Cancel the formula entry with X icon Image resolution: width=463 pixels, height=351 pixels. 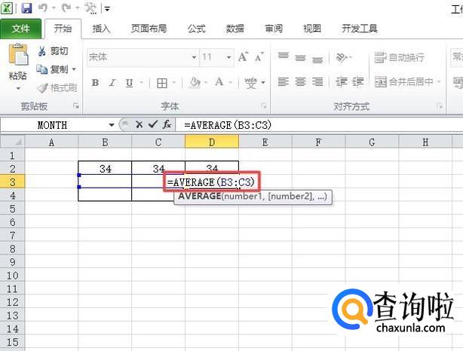click(x=140, y=125)
